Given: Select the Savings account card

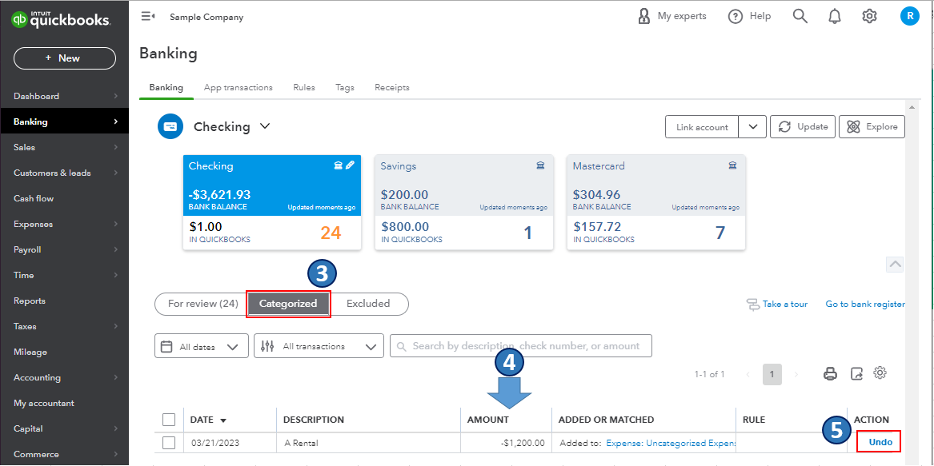Looking at the screenshot, I should pos(464,204).
